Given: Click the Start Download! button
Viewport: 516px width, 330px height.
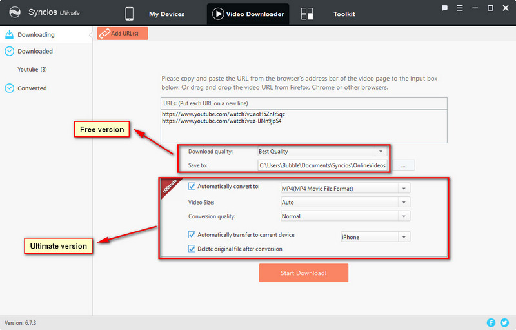Looking at the screenshot, I should click(x=304, y=273).
